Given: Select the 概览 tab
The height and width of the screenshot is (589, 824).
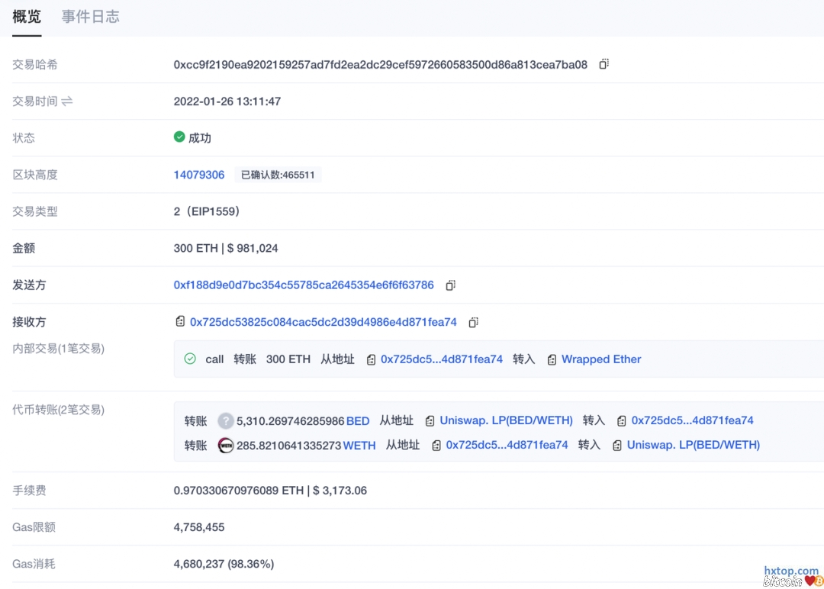Looking at the screenshot, I should pyautogui.click(x=27, y=17).
